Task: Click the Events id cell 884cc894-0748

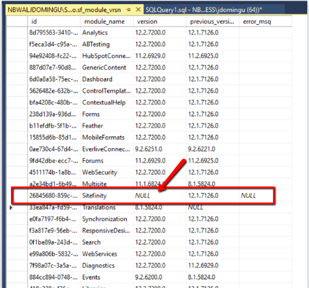Action: click(54, 277)
